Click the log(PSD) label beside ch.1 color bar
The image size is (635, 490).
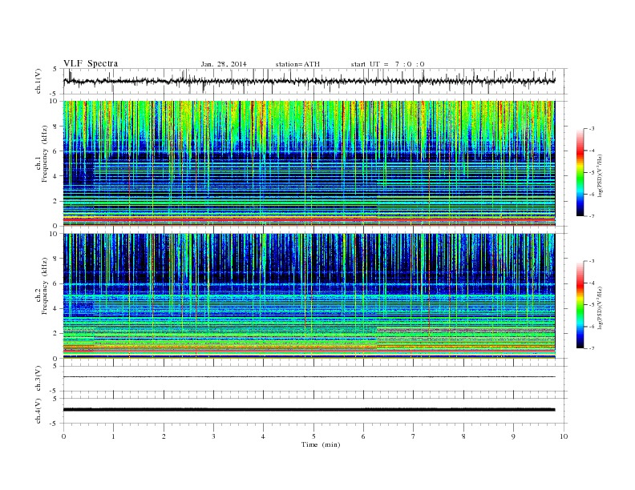pyautogui.click(x=600, y=175)
